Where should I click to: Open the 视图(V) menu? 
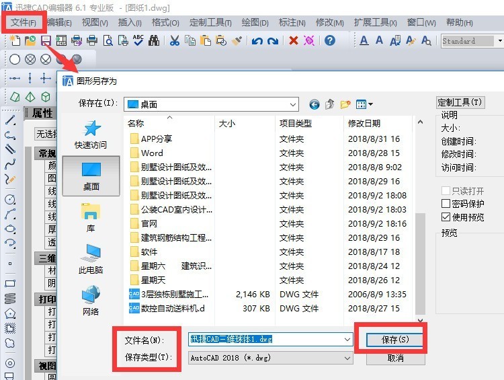pos(95,22)
